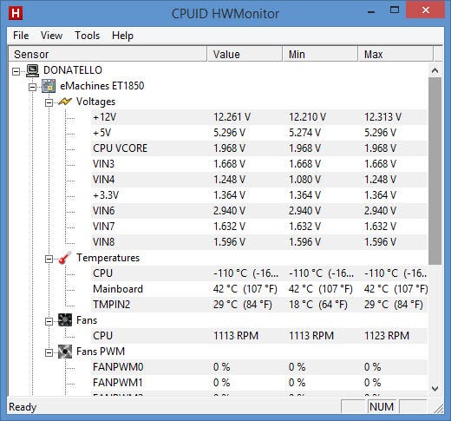Click the 12.261 V value cell
Screen dimensions: 451x421
coord(232,117)
